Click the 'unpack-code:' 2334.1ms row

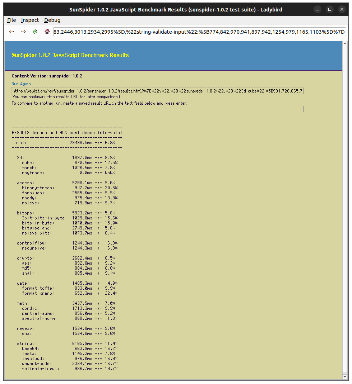coord(70,364)
